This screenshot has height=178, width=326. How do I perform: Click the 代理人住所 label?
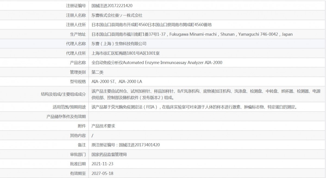point(76,53)
